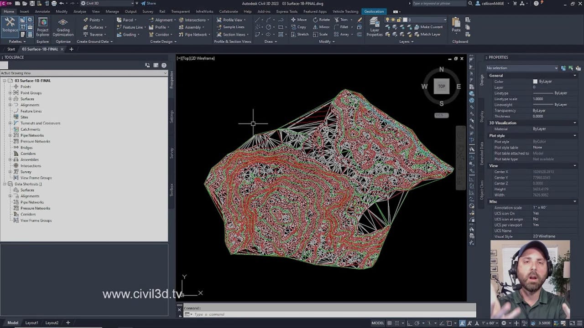Toggle Model space in the status bar
Screen dimensions: 584x328
tap(376, 323)
